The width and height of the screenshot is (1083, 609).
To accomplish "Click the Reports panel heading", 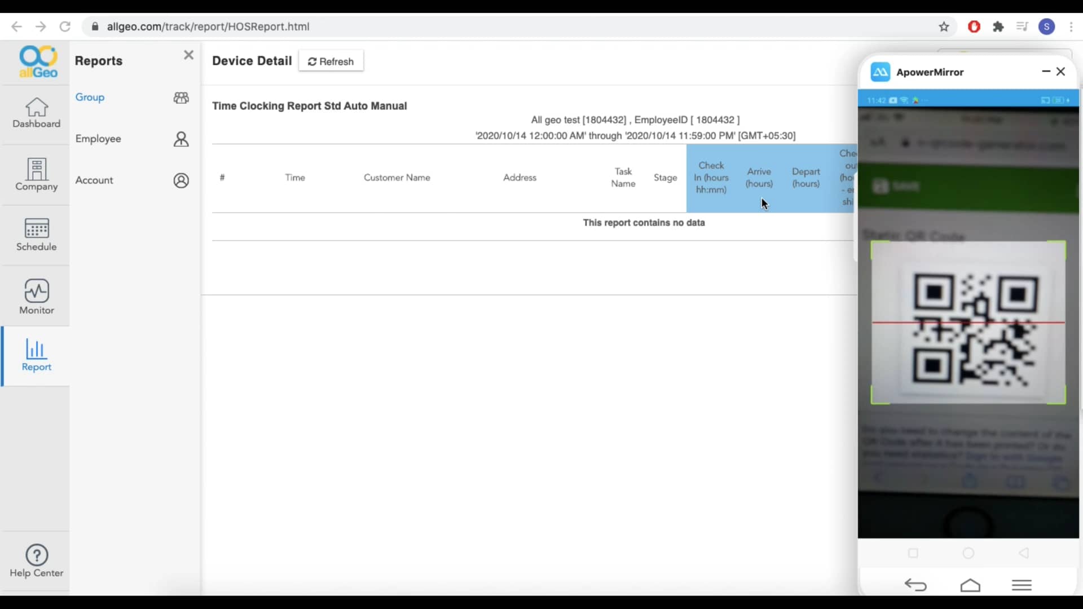I will pyautogui.click(x=99, y=61).
